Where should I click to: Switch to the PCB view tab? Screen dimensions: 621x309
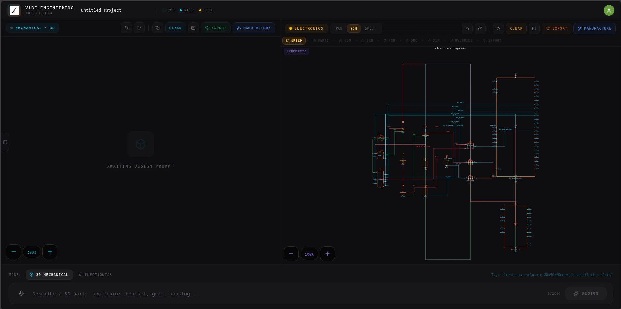[339, 28]
